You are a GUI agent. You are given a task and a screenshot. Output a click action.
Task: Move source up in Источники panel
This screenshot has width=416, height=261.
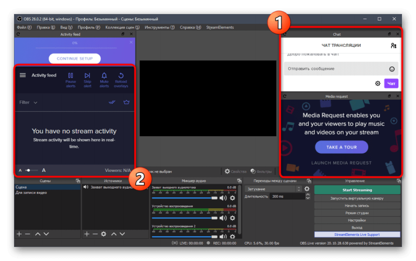(114, 234)
